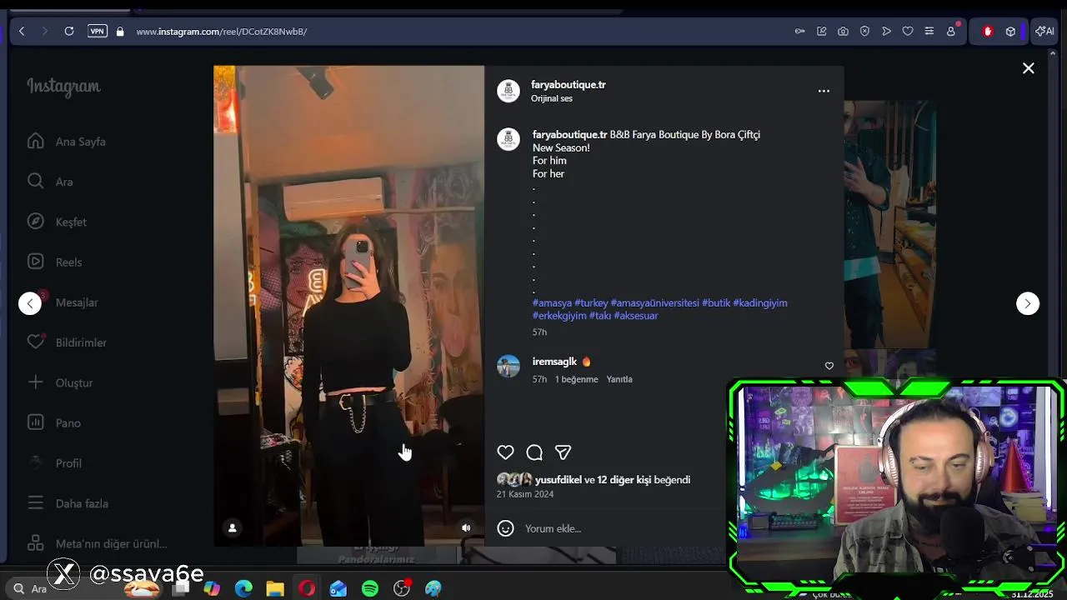Image resolution: width=1067 pixels, height=600 pixels.
Task: Click Yanıtla to reply to comment
Action: tap(619, 379)
